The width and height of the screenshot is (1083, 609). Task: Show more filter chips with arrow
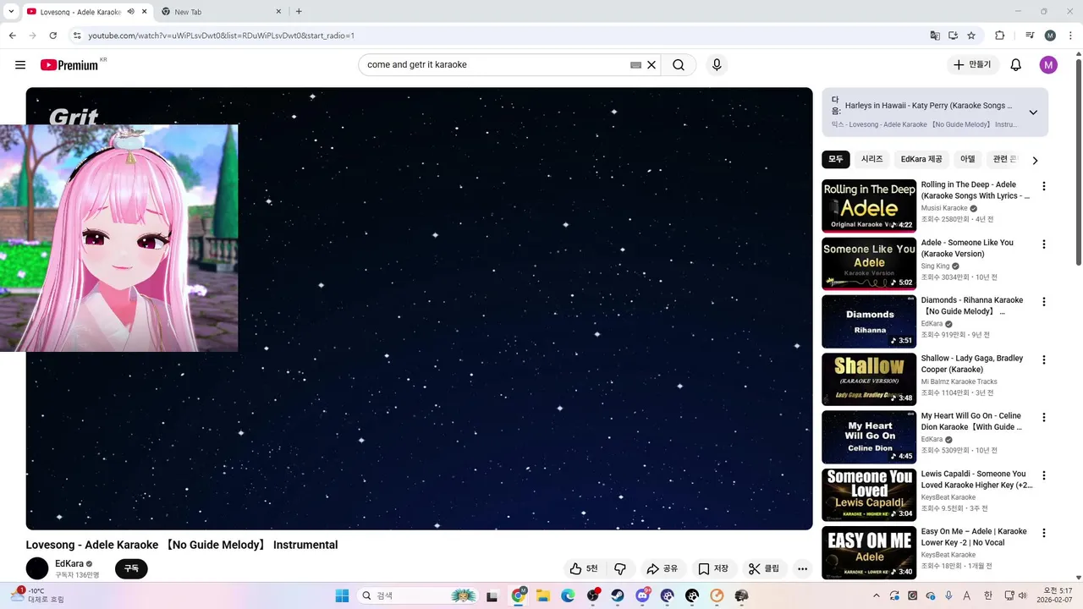point(1035,161)
